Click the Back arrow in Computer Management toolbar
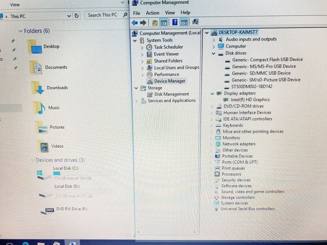327x245 pixels. tap(135, 23)
